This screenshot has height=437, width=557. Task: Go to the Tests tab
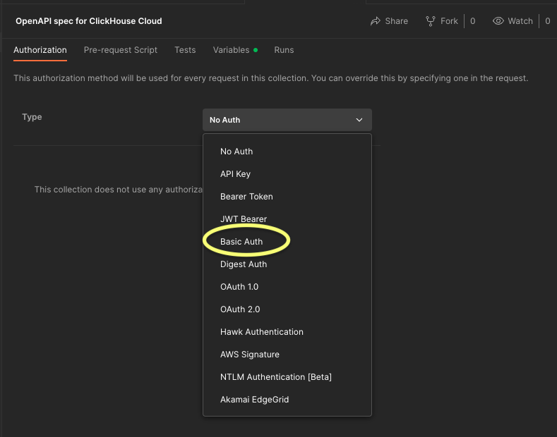[185, 50]
